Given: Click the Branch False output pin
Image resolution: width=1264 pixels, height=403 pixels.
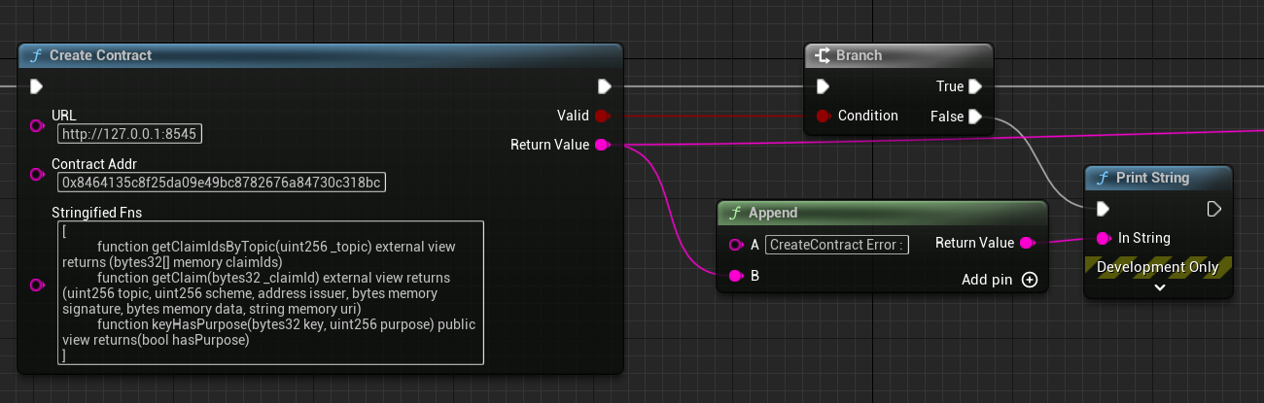Looking at the screenshot, I should pos(975,117).
